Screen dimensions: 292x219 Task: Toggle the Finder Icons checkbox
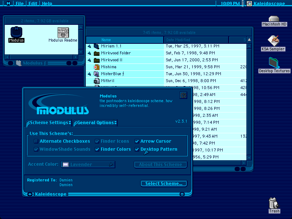97,141
